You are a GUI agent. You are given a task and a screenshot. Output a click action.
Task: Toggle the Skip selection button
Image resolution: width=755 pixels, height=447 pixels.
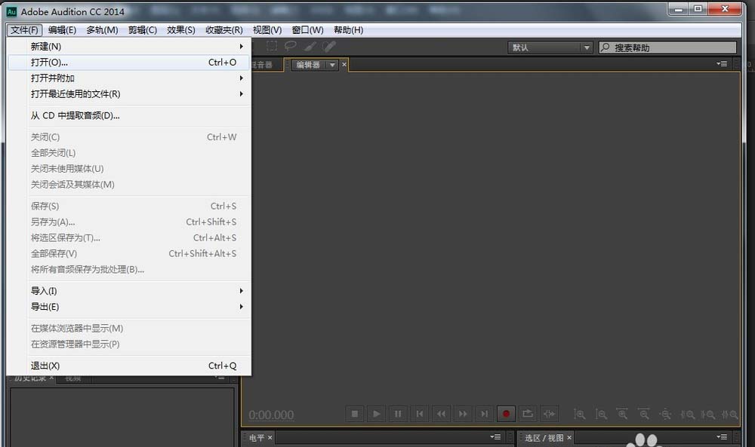[x=549, y=414]
